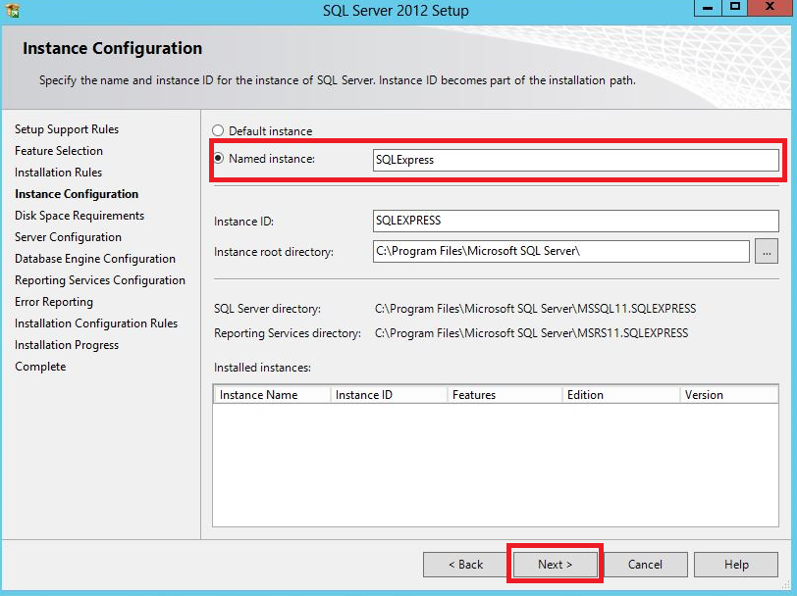
Task: Click the MSRS11.SQLEXPRESS Reporting Services directory path
Action: [532, 333]
